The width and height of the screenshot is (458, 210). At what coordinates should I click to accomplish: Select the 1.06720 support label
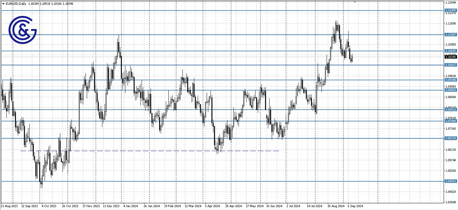click(x=451, y=138)
